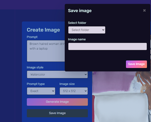The width and height of the screenshot is (151, 122).
Task: Click the Image name input field
Action: 107,46
